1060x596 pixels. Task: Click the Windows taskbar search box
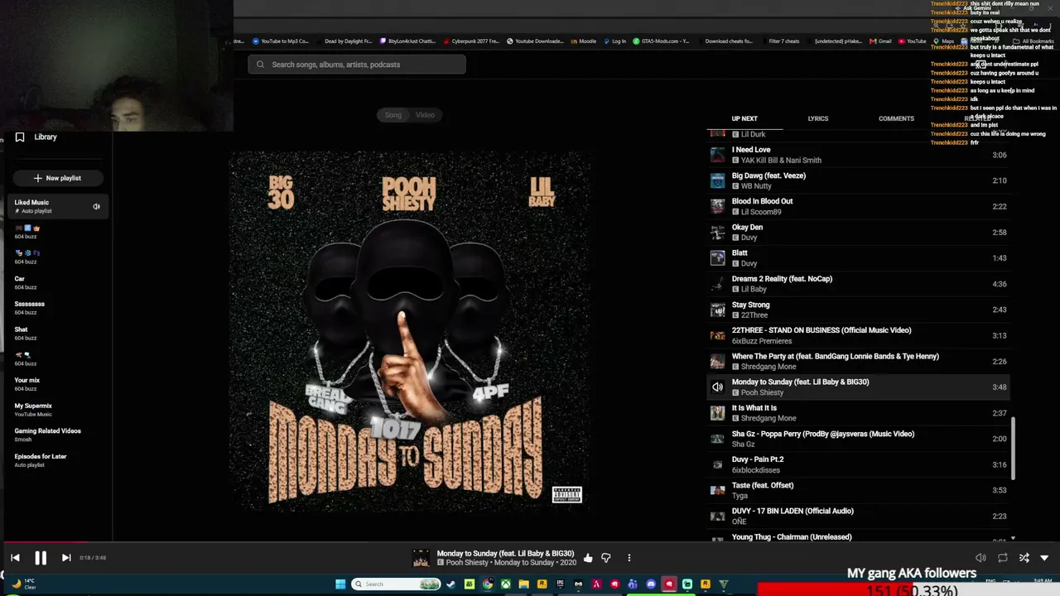click(396, 584)
